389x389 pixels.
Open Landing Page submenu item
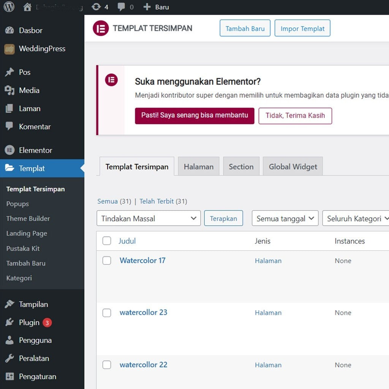tap(27, 234)
